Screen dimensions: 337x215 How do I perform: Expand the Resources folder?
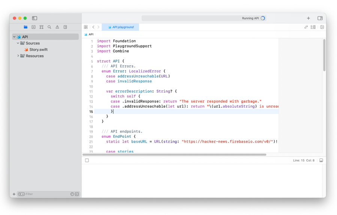[x=18, y=56]
